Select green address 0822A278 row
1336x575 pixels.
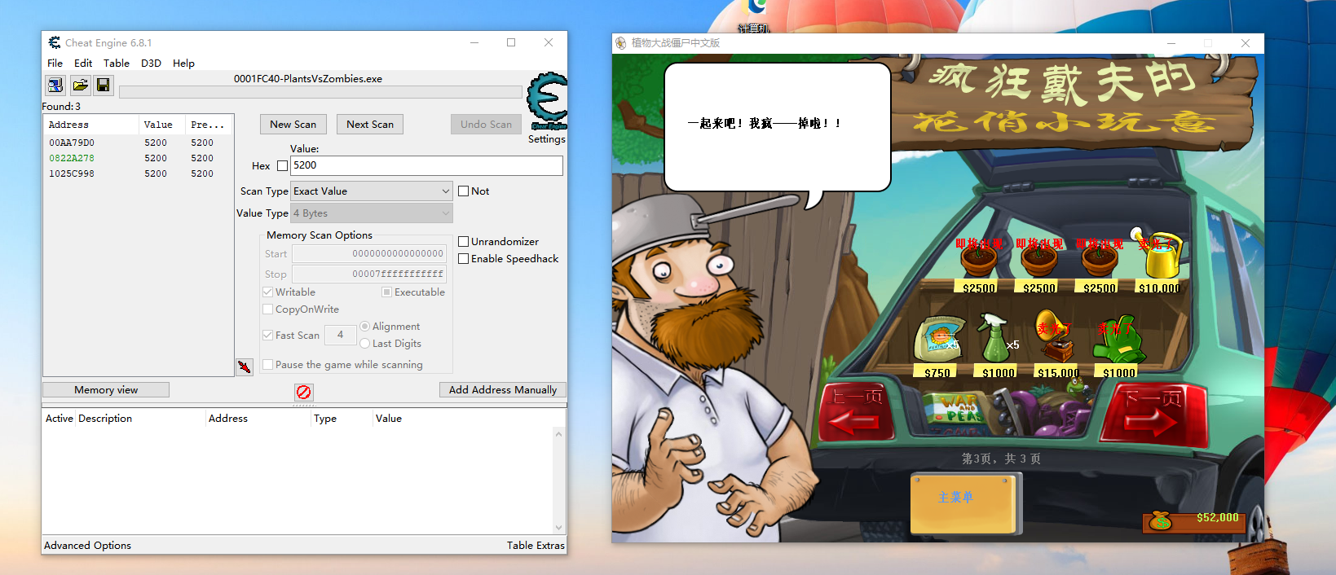pos(138,158)
